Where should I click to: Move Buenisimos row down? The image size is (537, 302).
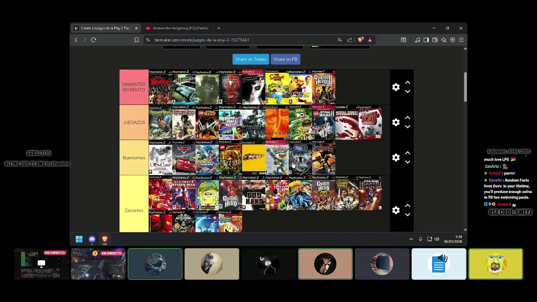(407, 162)
